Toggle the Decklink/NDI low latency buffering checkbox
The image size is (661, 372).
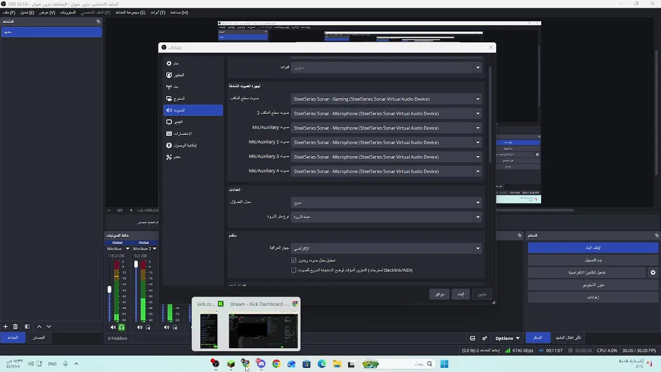point(294,270)
